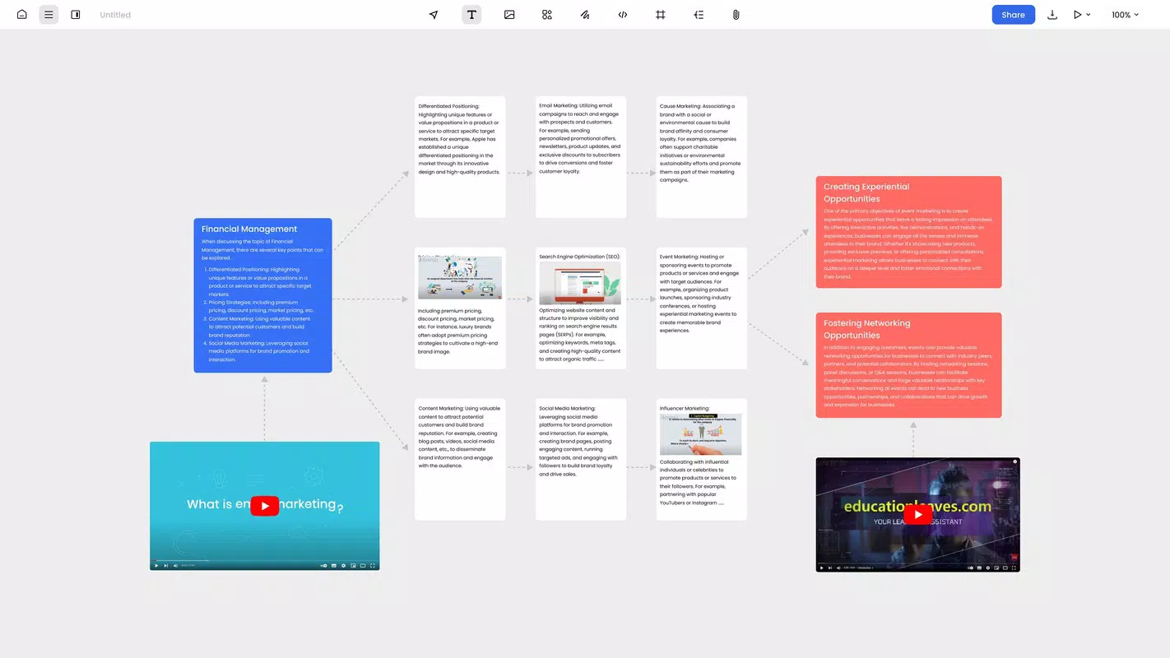Image resolution: width=1170 pixels, height=658 pixels.
Task: Enter fullscreen for educationleaves video
Action: tap(1014, 568)
